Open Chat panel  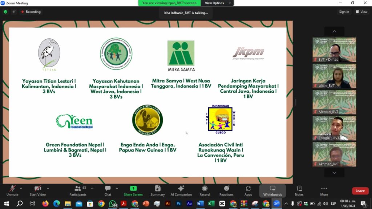pos(108,191)
